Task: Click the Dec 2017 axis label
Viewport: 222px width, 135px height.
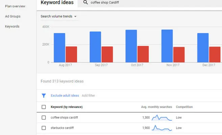Action: coord(209,65)
